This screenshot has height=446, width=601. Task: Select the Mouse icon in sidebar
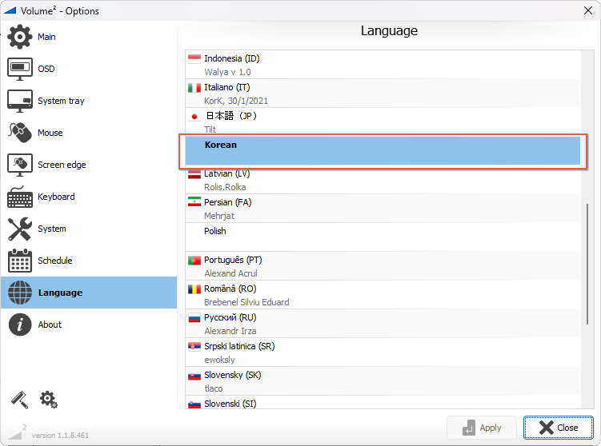click(20, 133)
